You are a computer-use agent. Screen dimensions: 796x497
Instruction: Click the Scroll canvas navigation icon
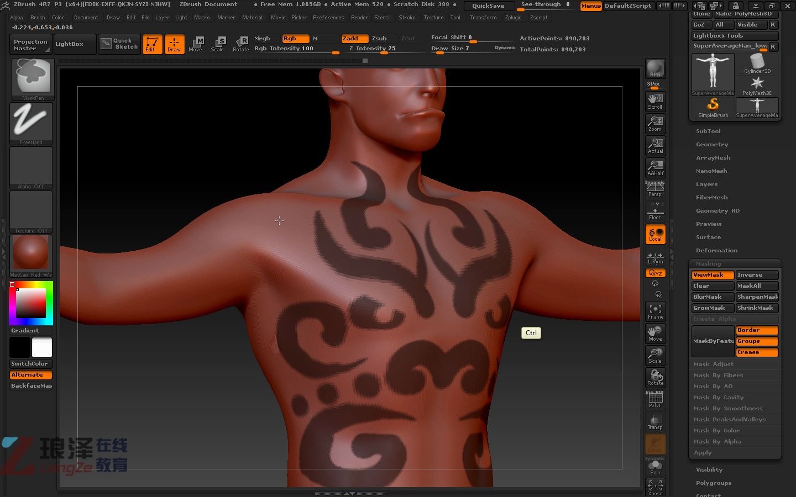pyautogui.click(x=656, y=102)
